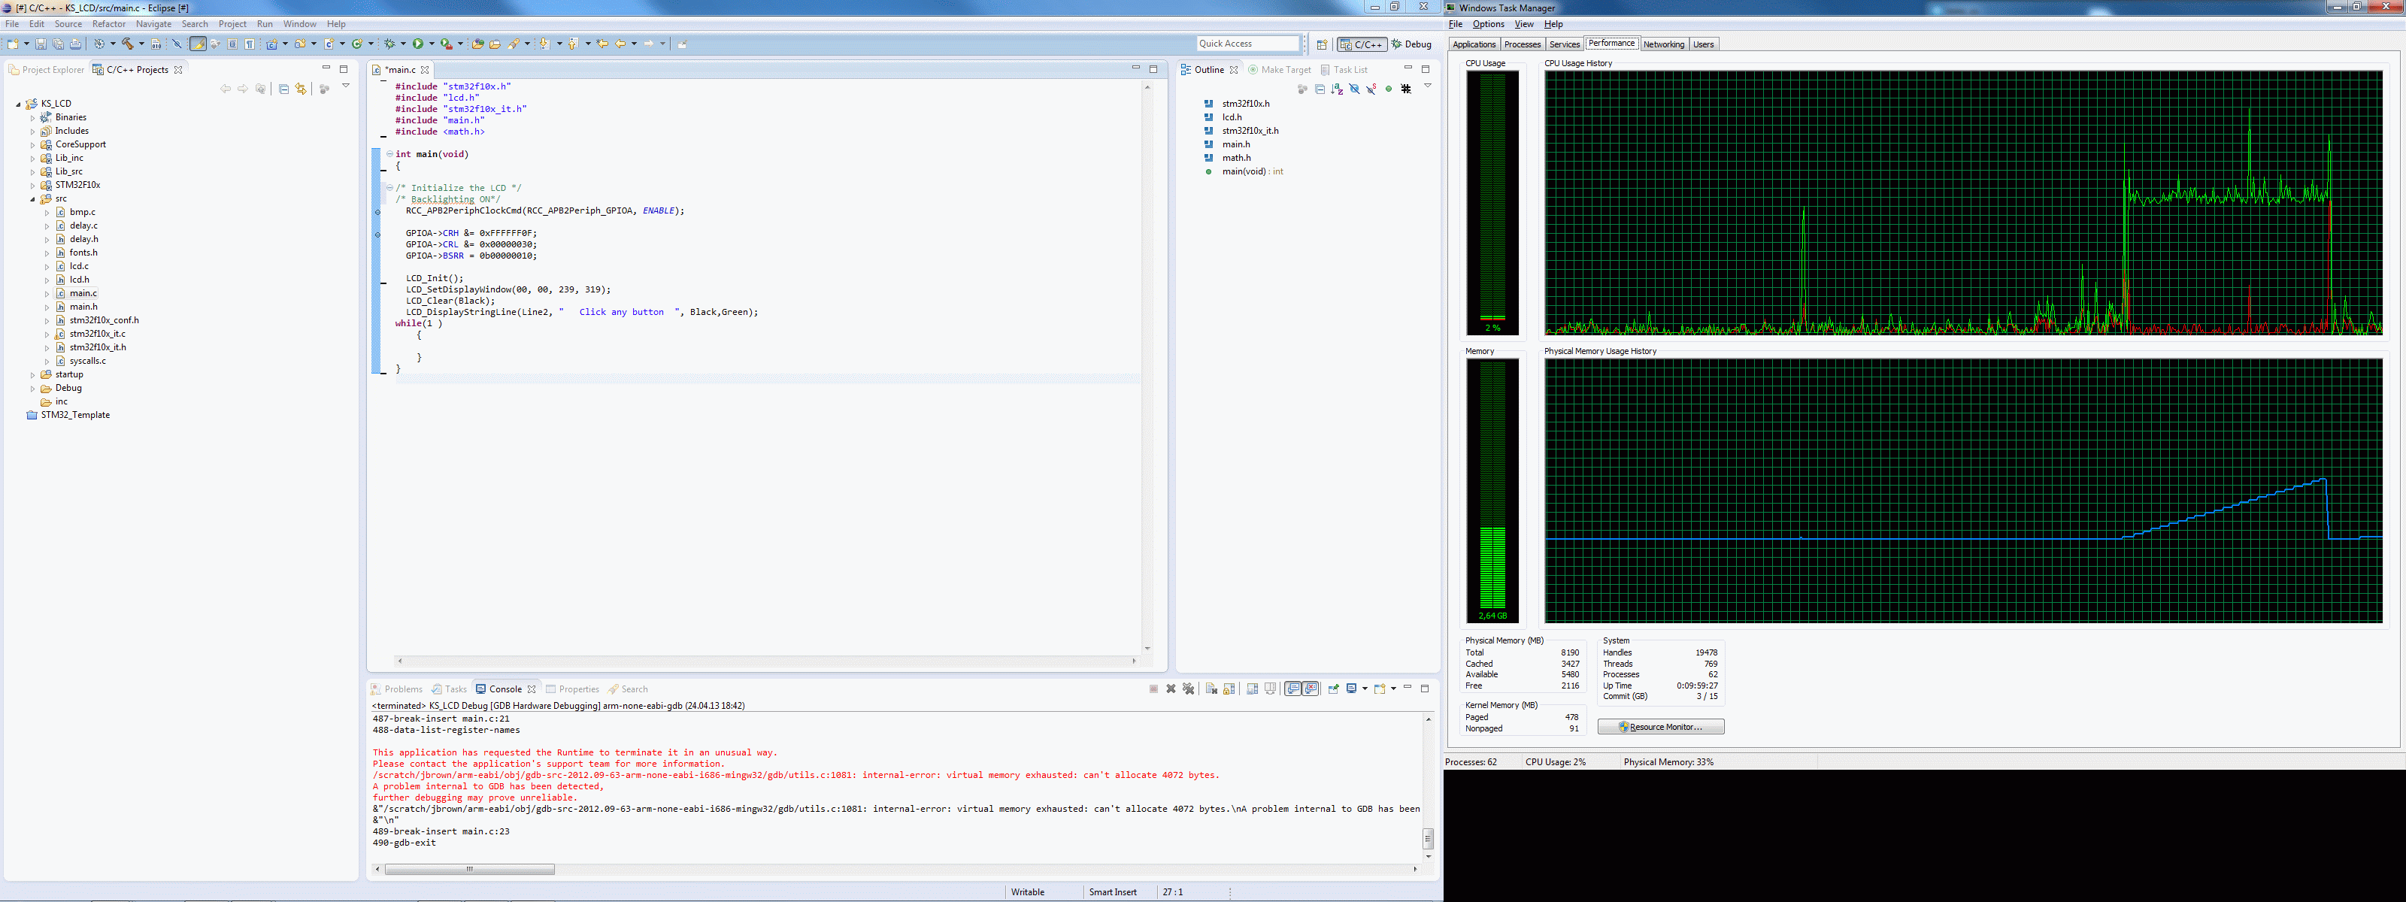Screen dimensions: 2406x902
Task: Toggle Hide Static Members in Outline
Action: [1371, 89]
